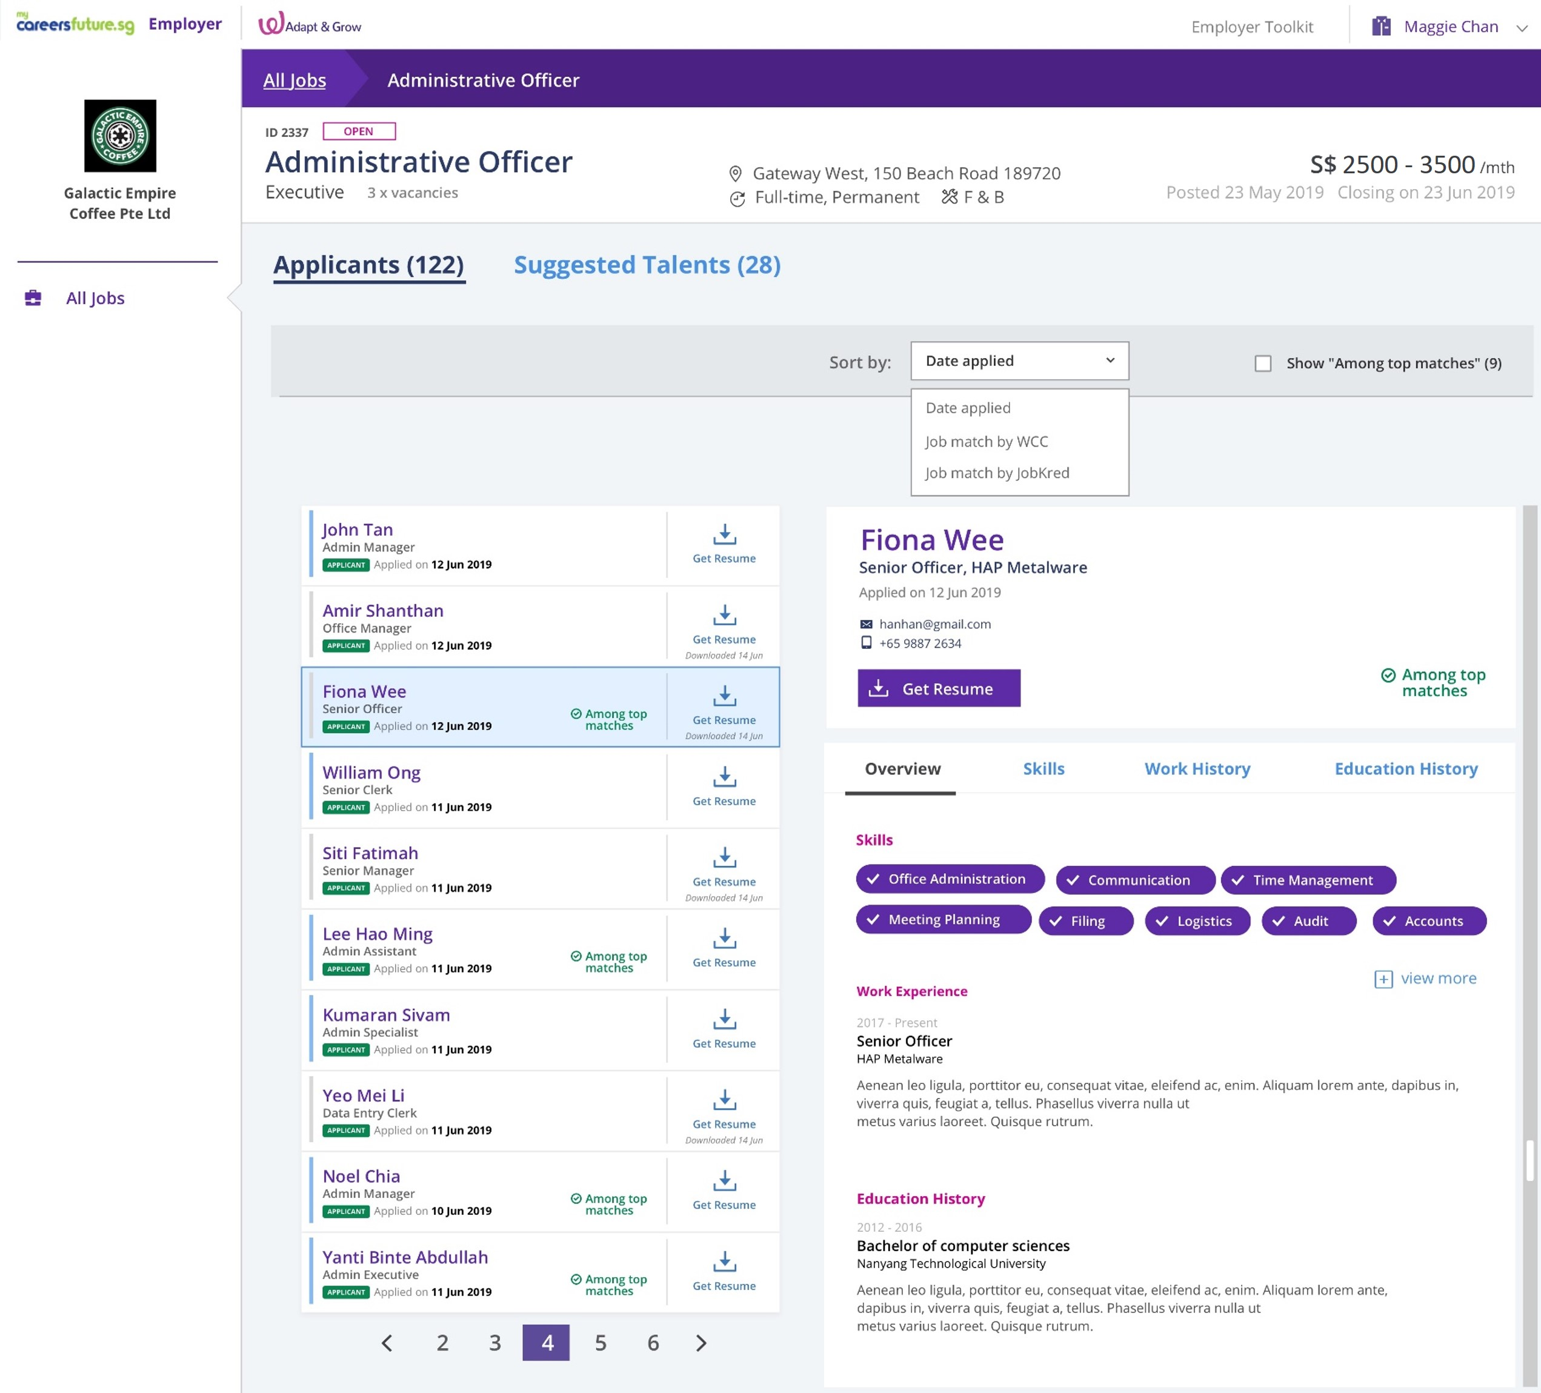Click Kumaran Sivam's Get Resume icon

[724, 1019]
